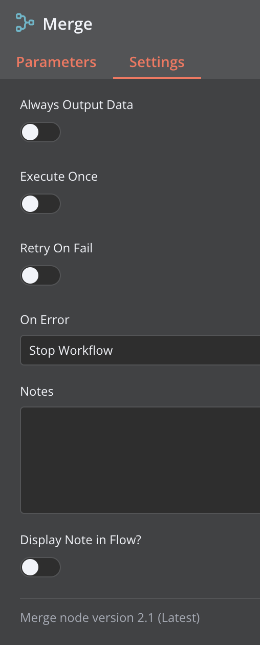This screenshot has height=645, width=260.
Task: Open the On Error dropdown showing Stop Workflow
Action: click(x=140, y=350)
